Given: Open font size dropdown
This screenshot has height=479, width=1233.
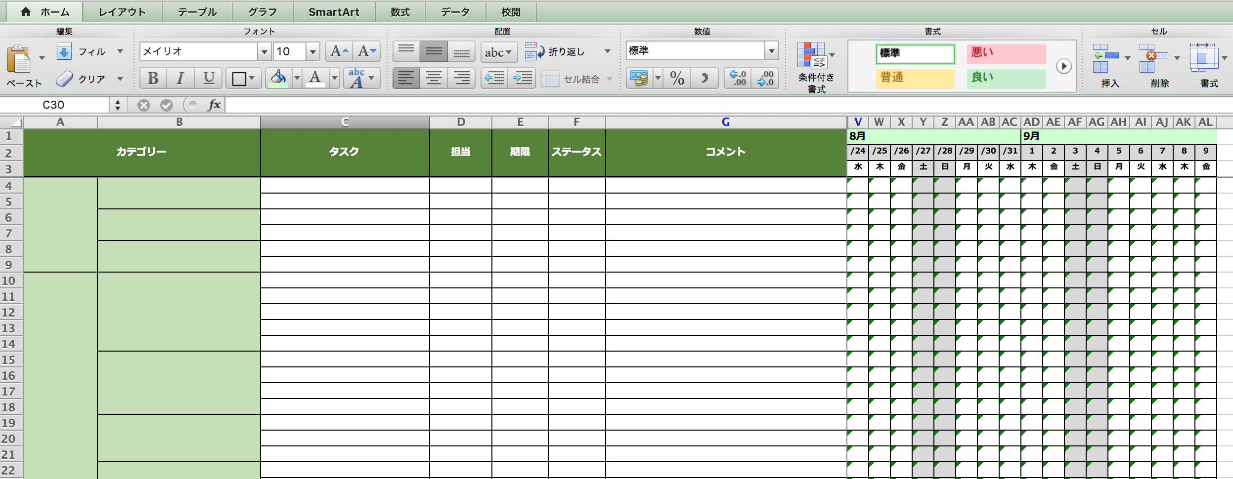Looking at the screenshot, I should click(x=312, y=51).
